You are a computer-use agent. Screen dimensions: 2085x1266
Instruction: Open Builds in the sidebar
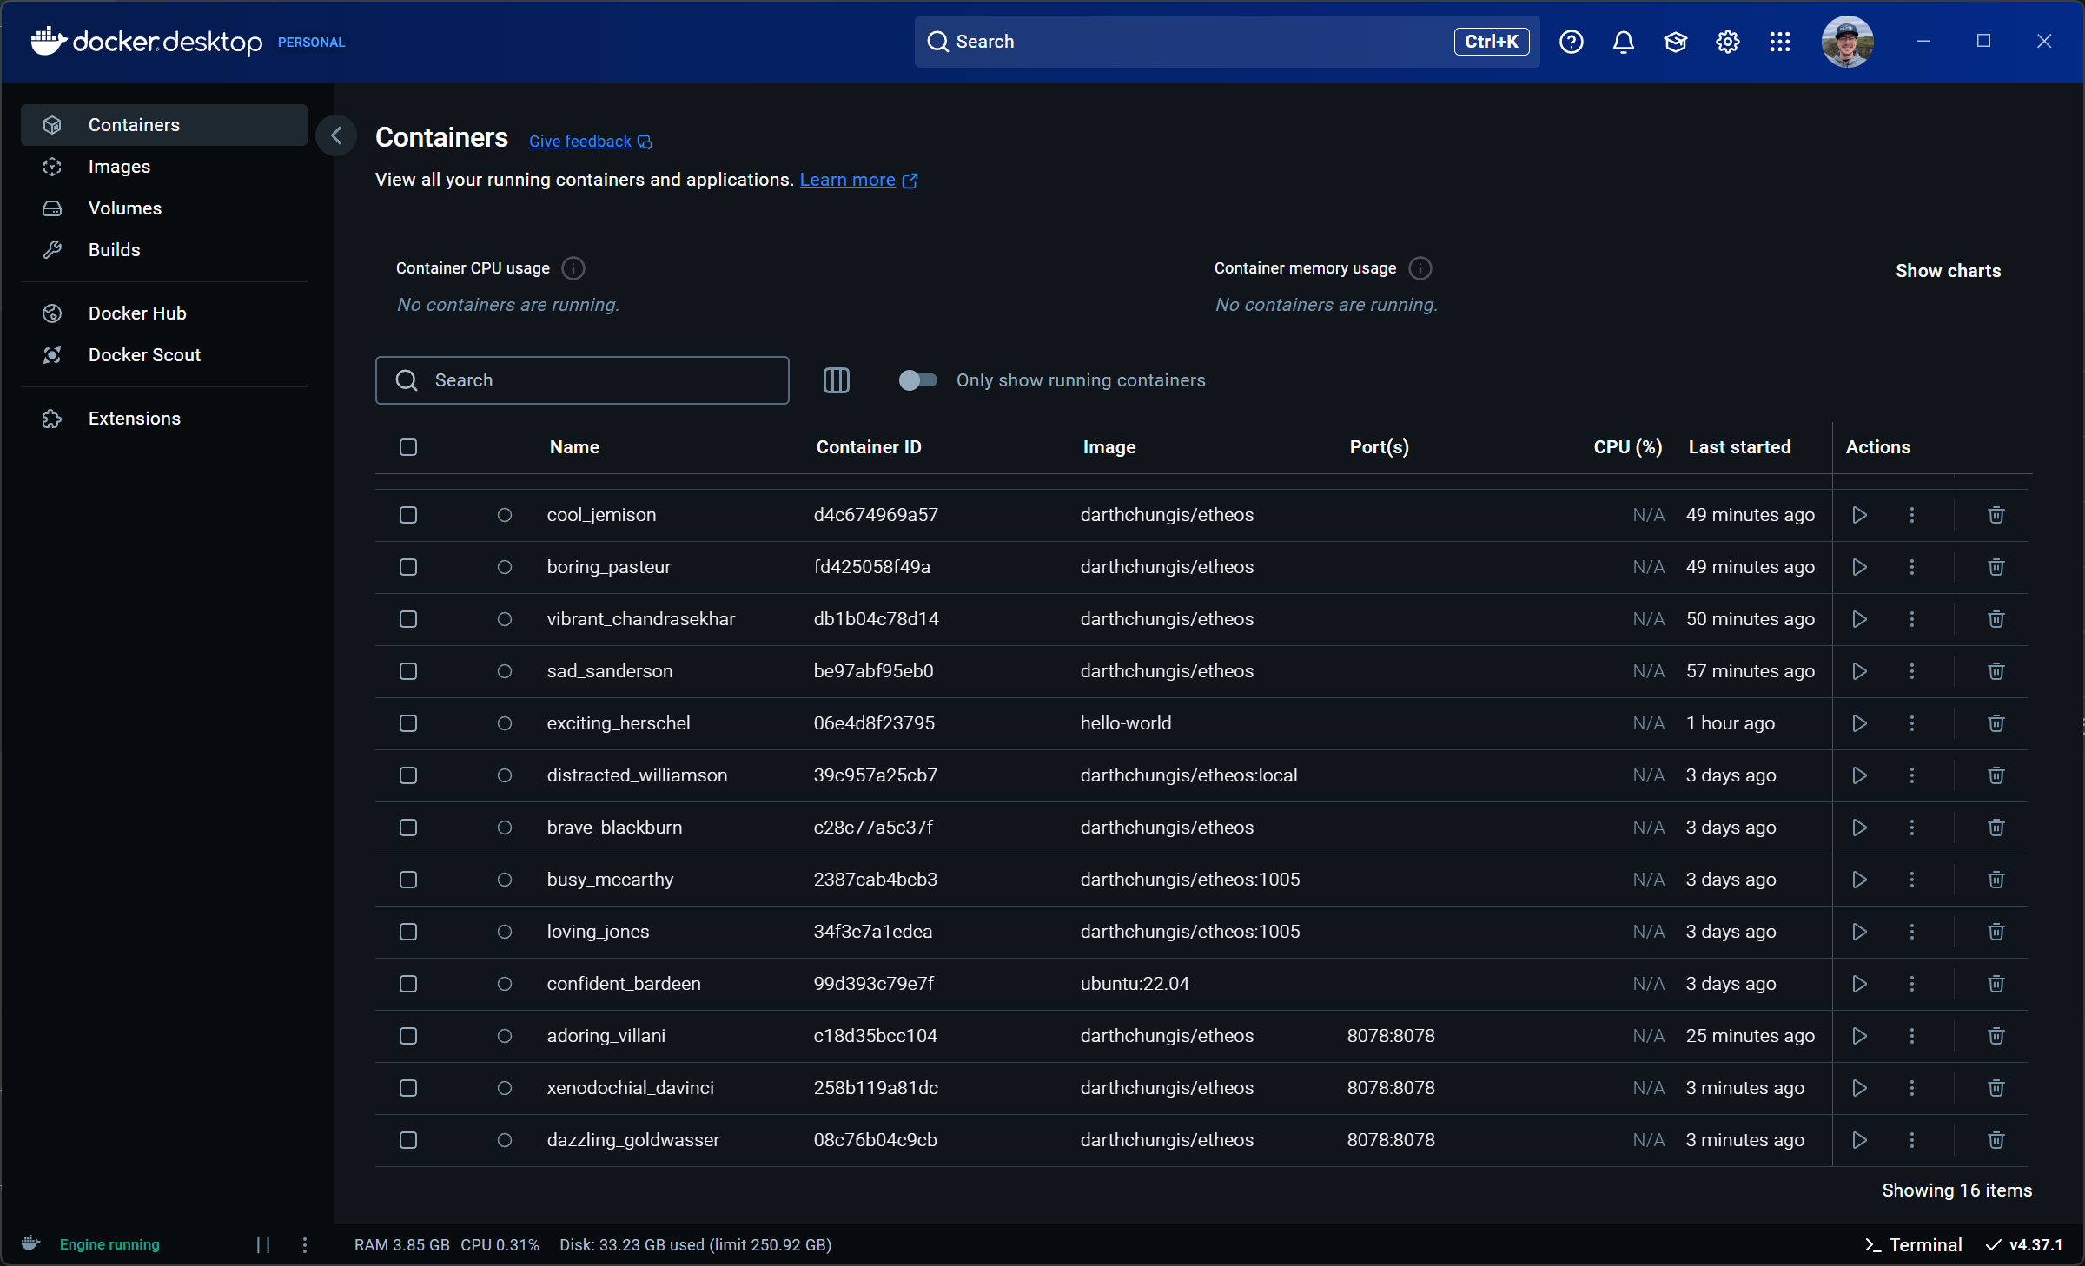click(164, 250)
